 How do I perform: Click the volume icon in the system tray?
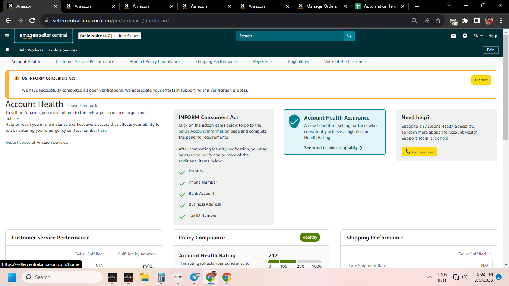click(x=465, y=277)
